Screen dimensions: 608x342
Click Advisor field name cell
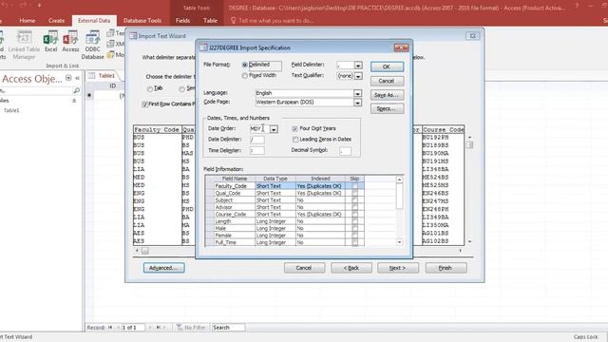click(235, 207)
